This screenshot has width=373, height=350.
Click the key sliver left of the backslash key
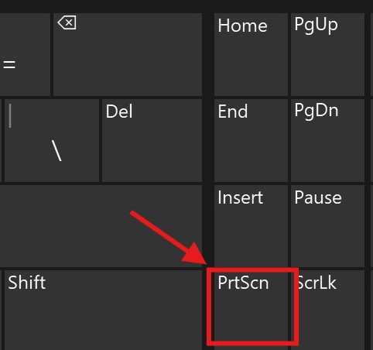(1, 140)
